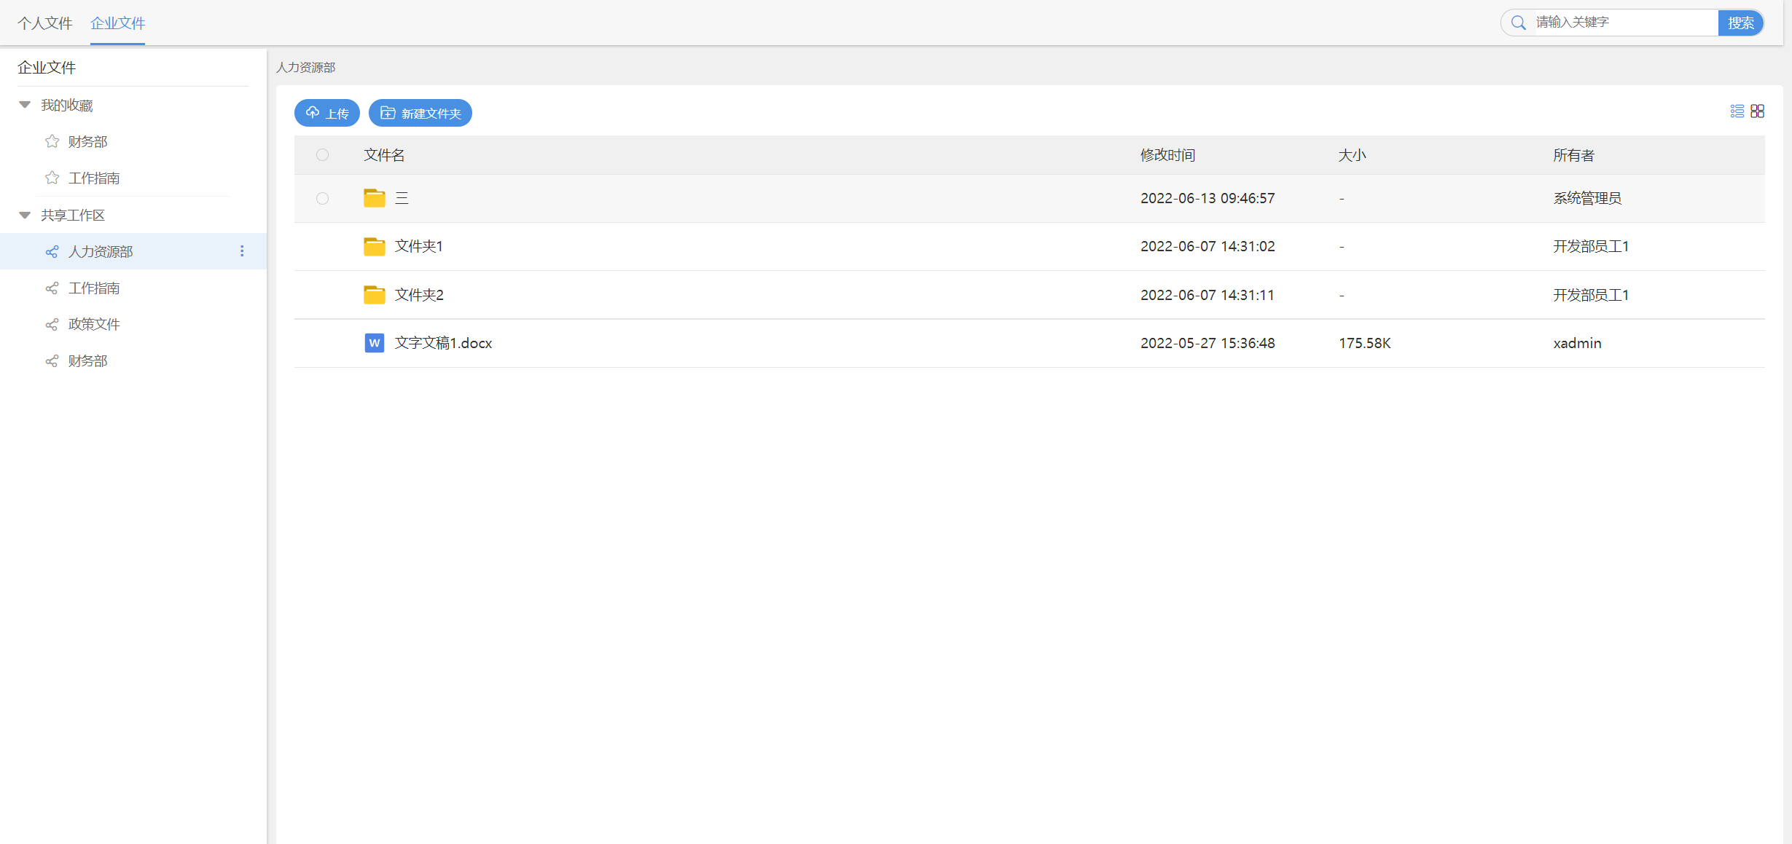
Task: Click the search magnifier icon
Action: click(1519, 23)
